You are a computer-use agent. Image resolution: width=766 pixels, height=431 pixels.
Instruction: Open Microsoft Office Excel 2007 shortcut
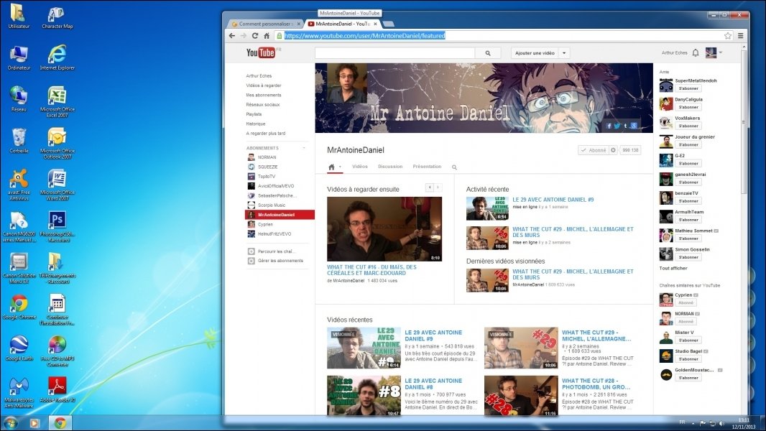click(x=57, y=101)
